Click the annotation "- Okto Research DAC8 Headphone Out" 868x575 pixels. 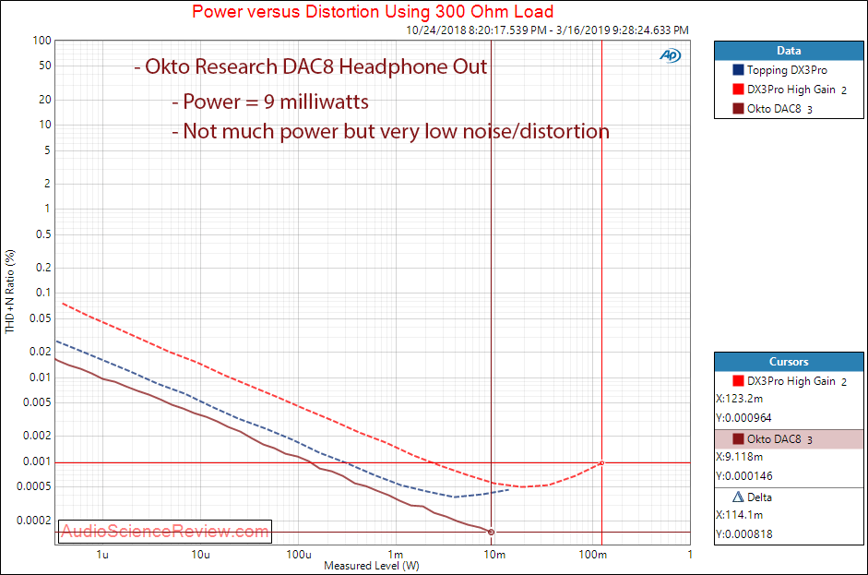click(311, 67)
